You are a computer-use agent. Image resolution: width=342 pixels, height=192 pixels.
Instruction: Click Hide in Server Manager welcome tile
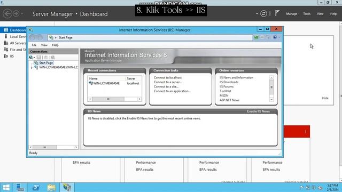[325, 98]
